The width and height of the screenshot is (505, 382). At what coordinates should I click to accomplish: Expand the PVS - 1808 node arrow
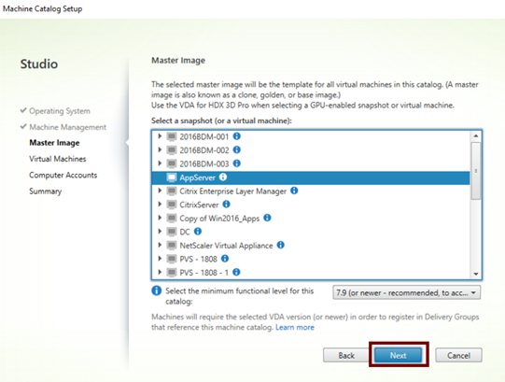coord(160,259)
